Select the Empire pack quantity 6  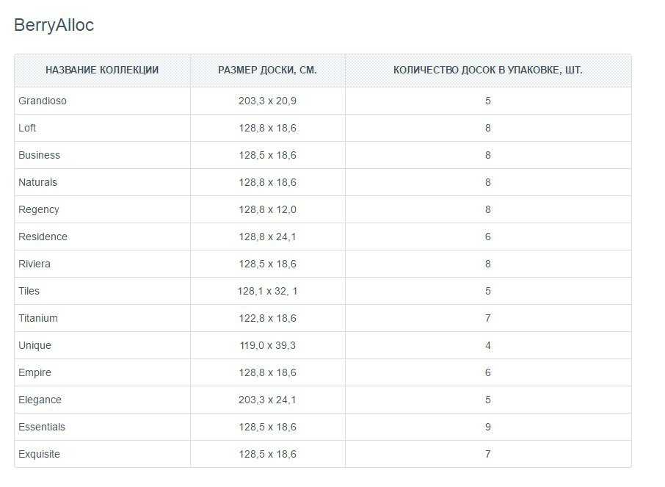tap(488, 372)
